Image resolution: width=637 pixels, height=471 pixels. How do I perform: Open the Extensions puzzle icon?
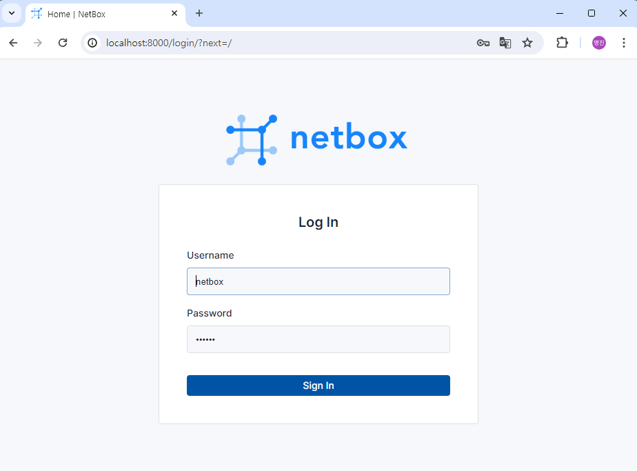coord(562,43)
